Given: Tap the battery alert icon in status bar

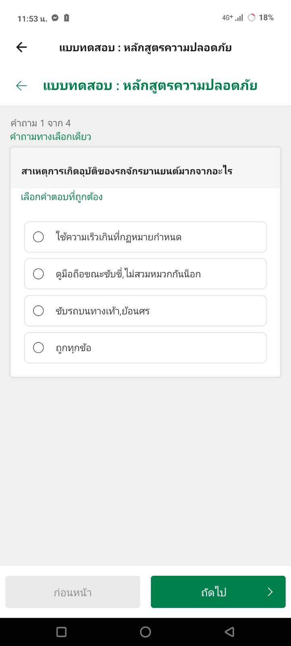Looking at the screenshot, I should click(67, 18).
